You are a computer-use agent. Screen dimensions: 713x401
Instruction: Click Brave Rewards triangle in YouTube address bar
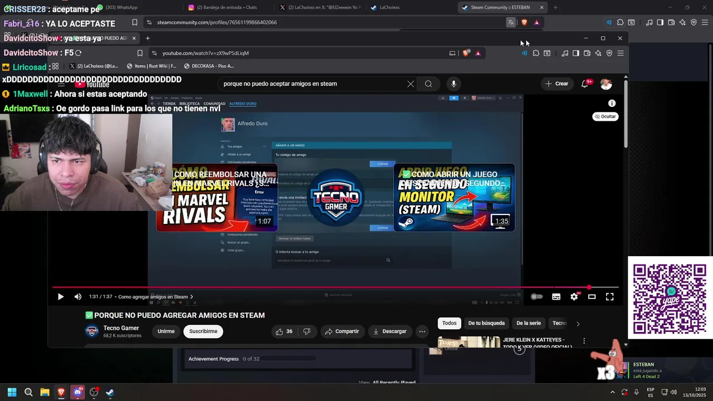[478, 53]
